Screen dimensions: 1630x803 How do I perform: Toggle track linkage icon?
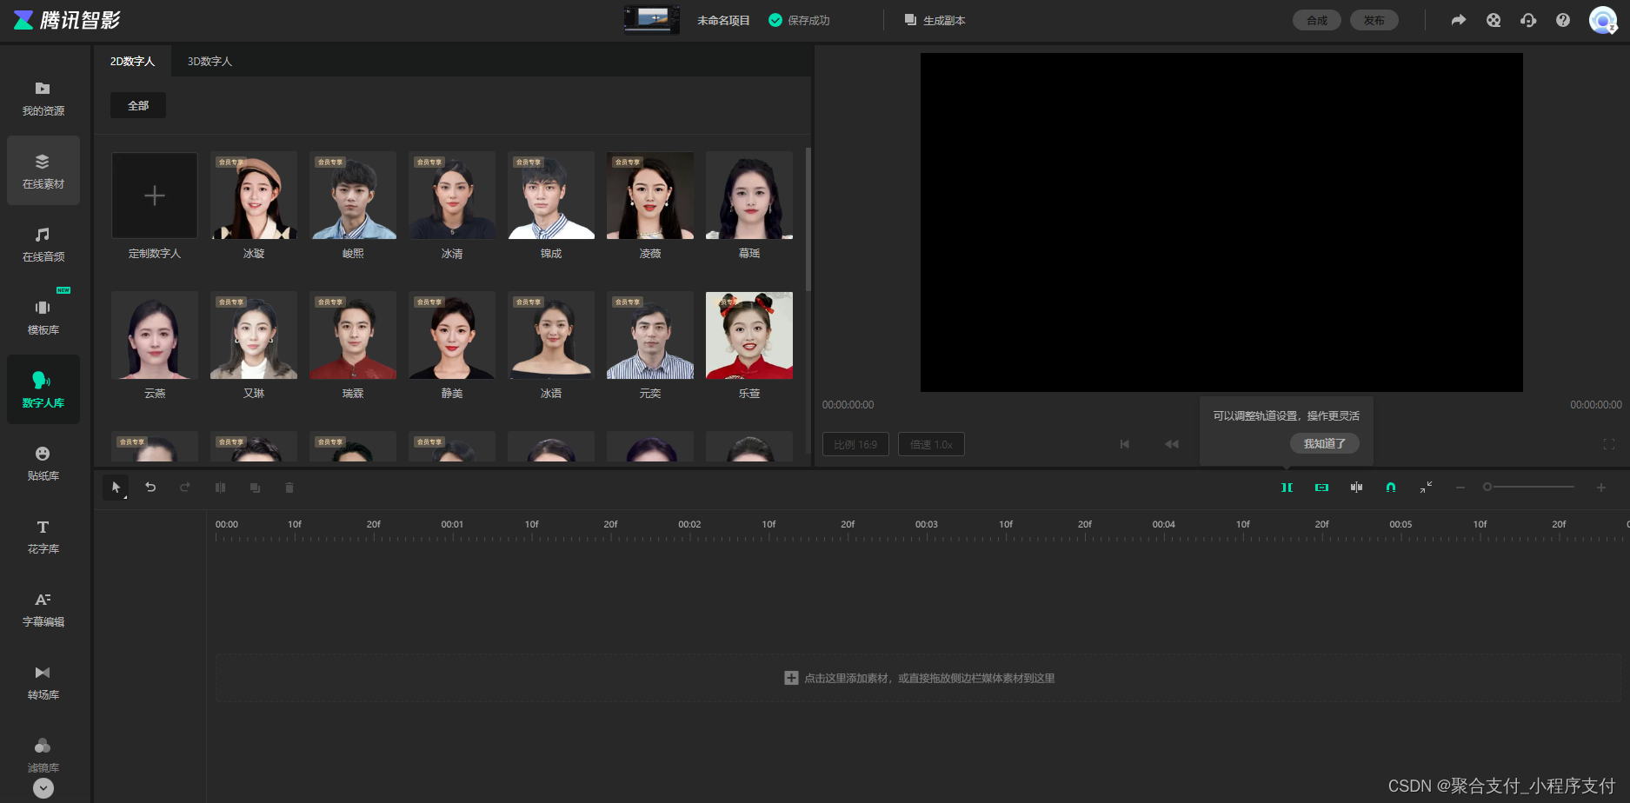[1321, 488]
